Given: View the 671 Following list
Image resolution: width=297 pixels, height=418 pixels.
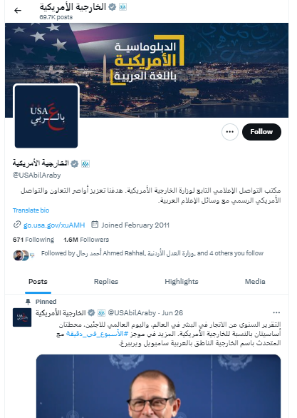Looking at the screenshot, I should tap(33, 240).
